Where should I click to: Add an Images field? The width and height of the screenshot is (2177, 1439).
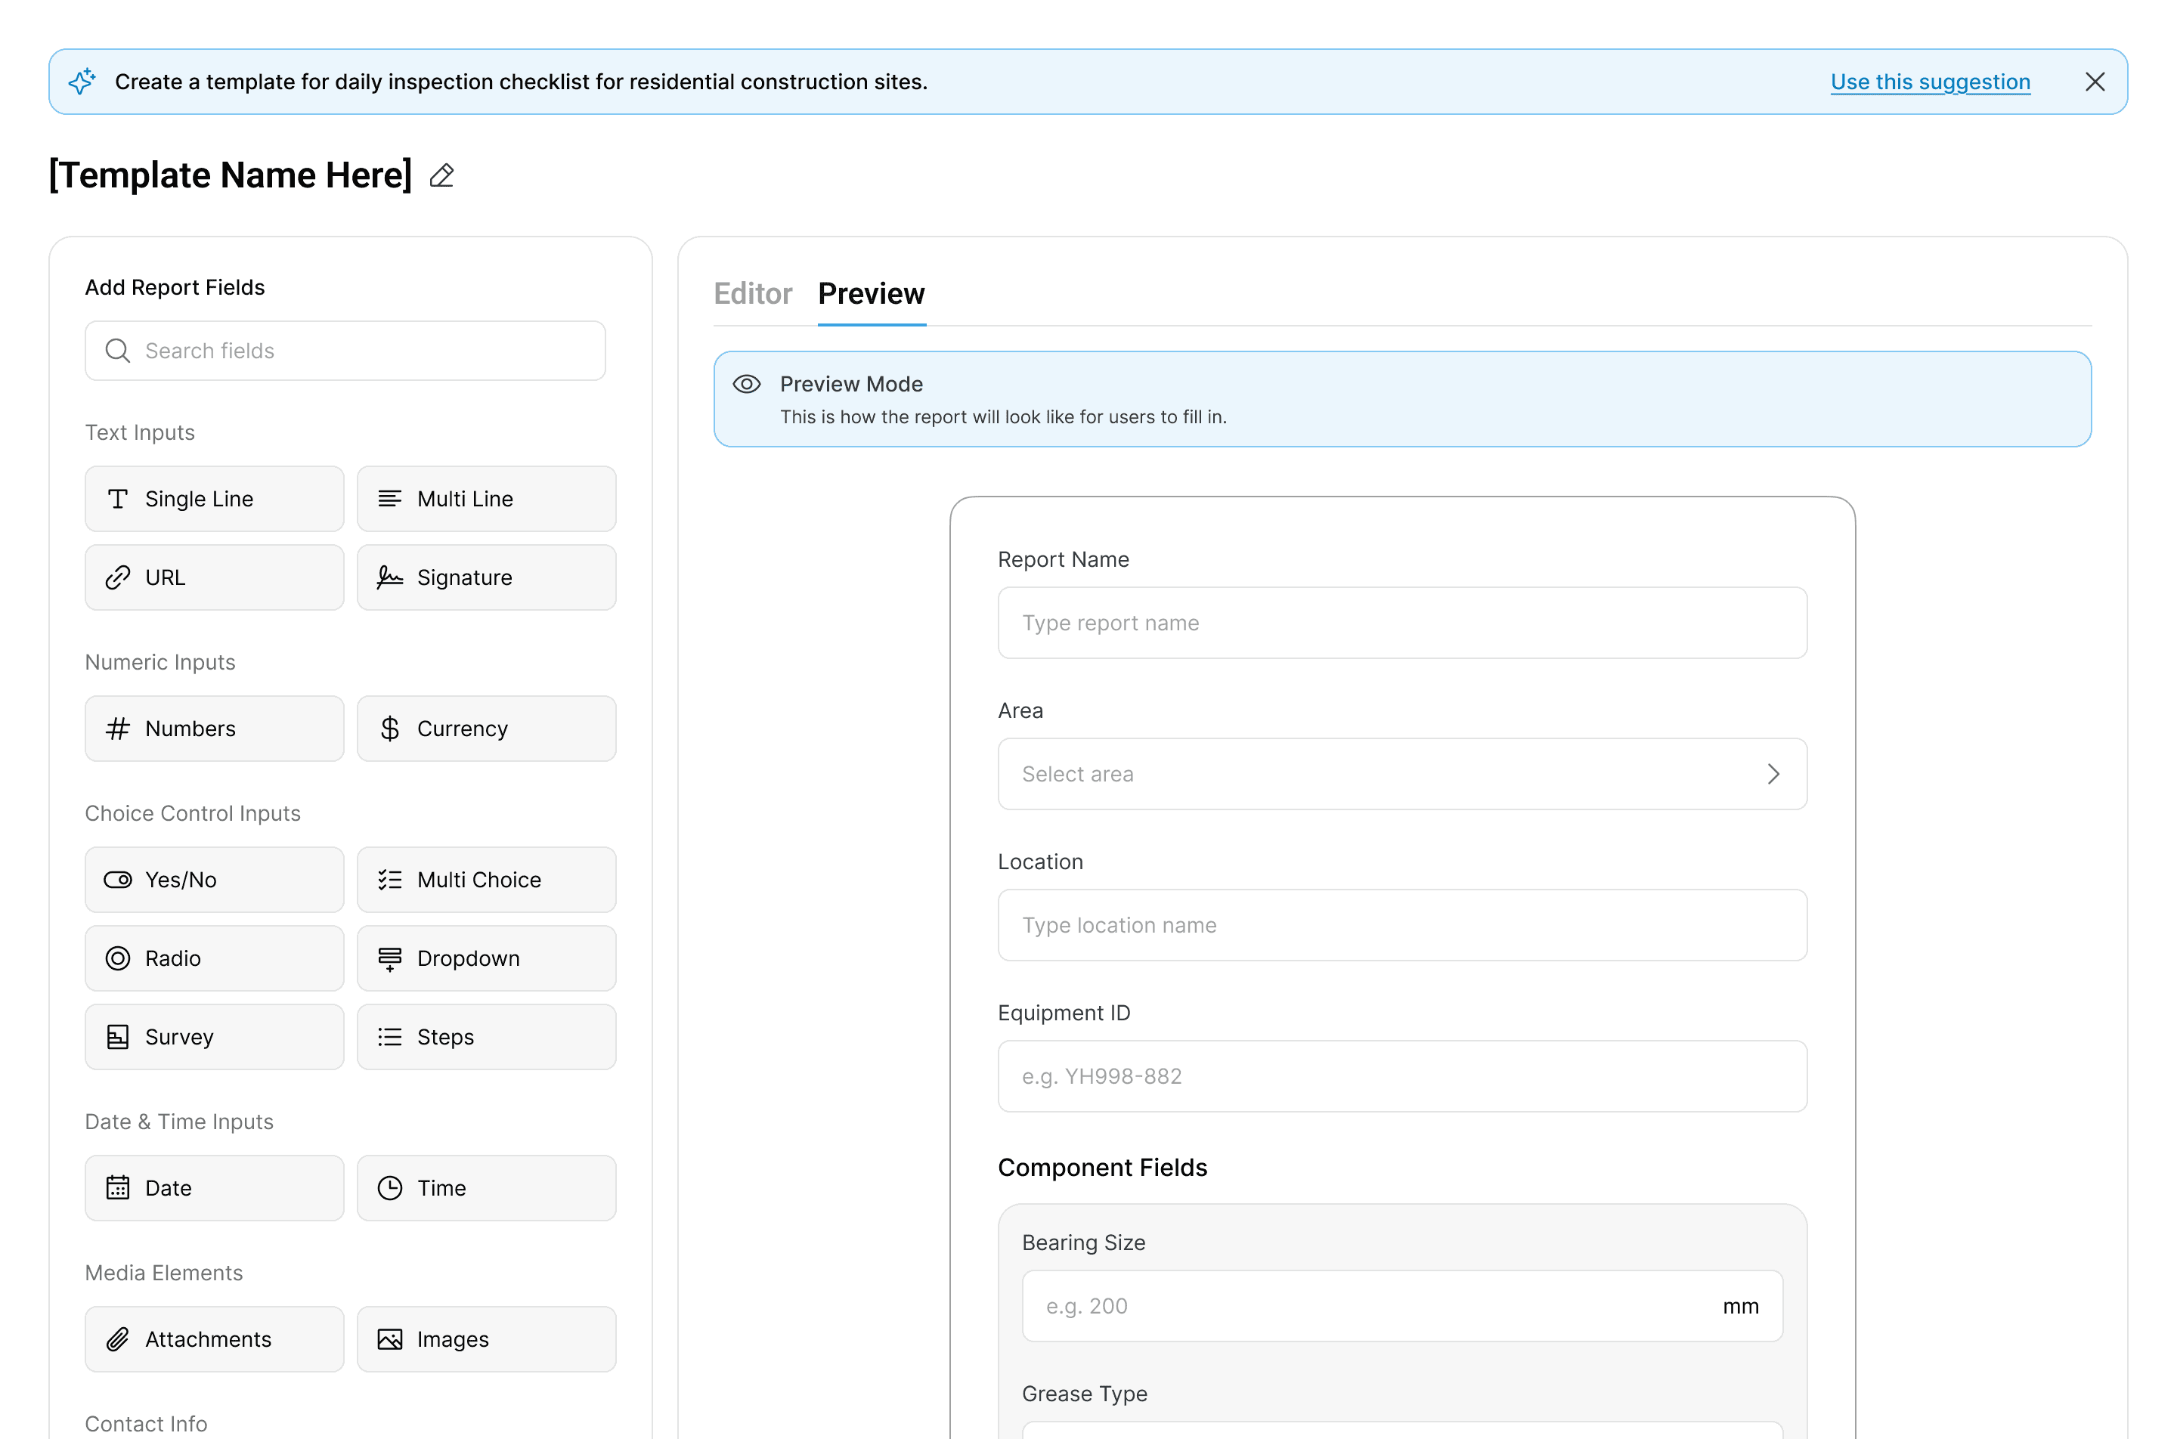pyautogui.click(x=485, y=1339)
